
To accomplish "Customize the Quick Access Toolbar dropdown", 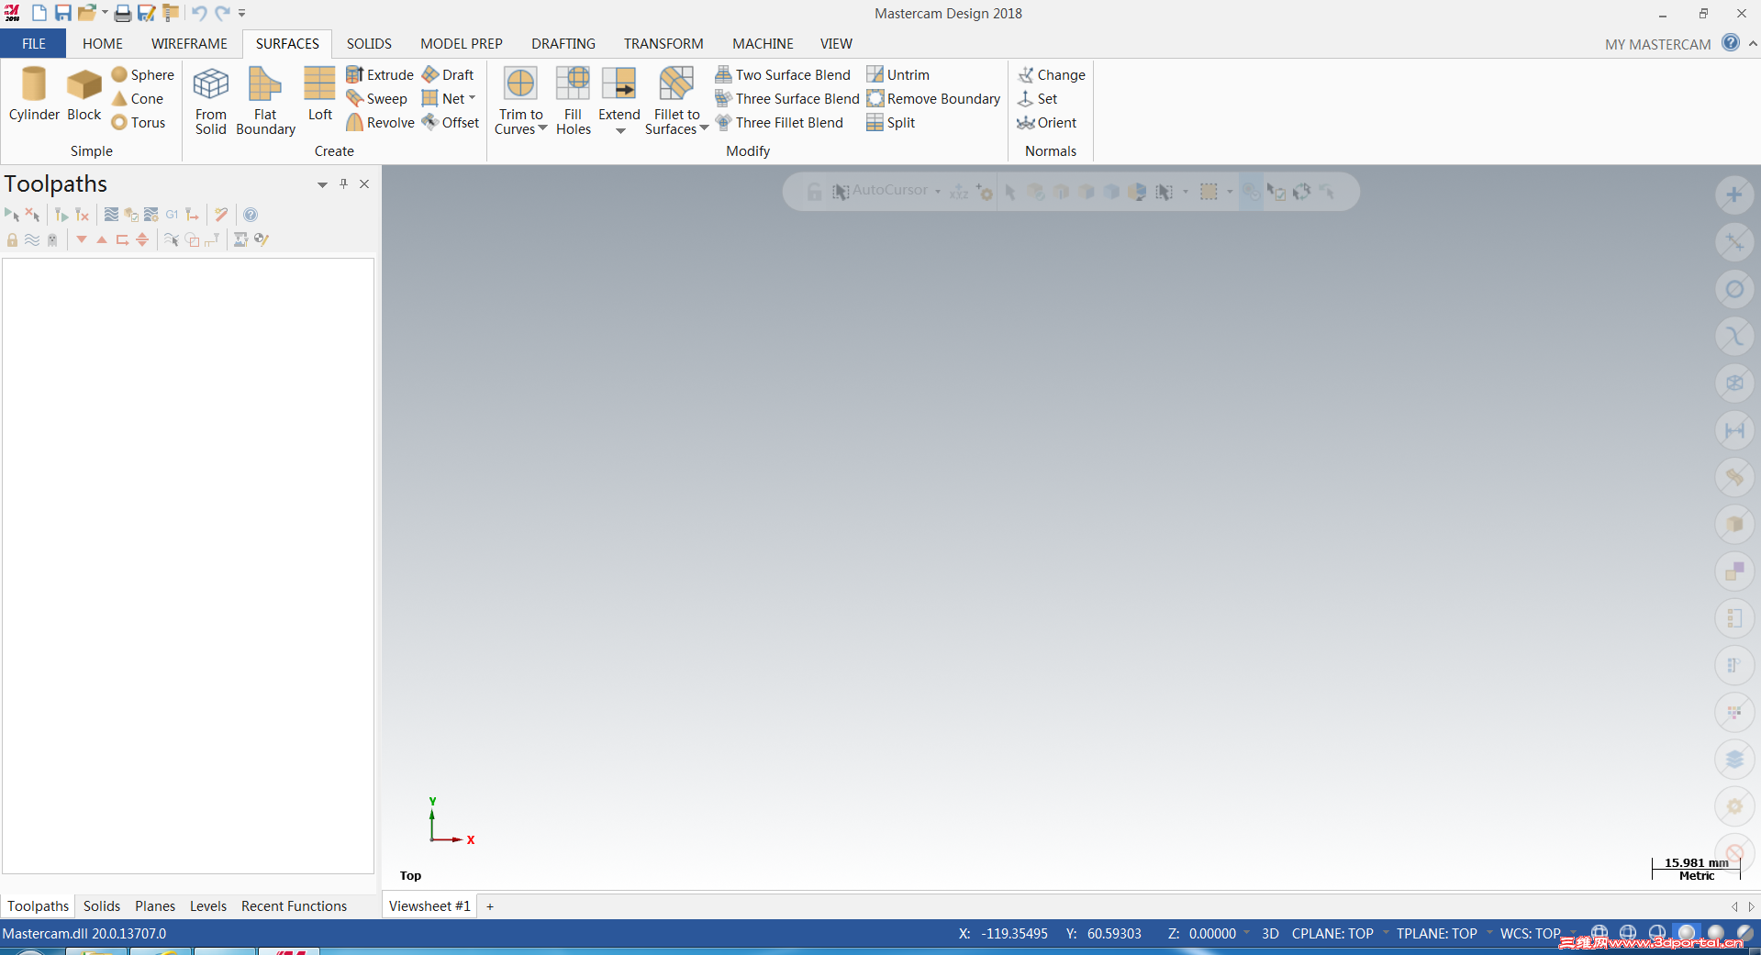I will 242,13.
